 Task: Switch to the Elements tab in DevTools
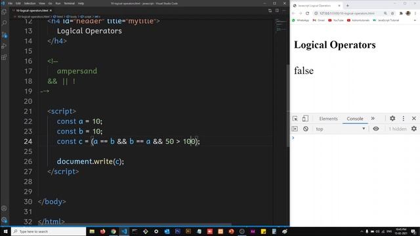328,119
